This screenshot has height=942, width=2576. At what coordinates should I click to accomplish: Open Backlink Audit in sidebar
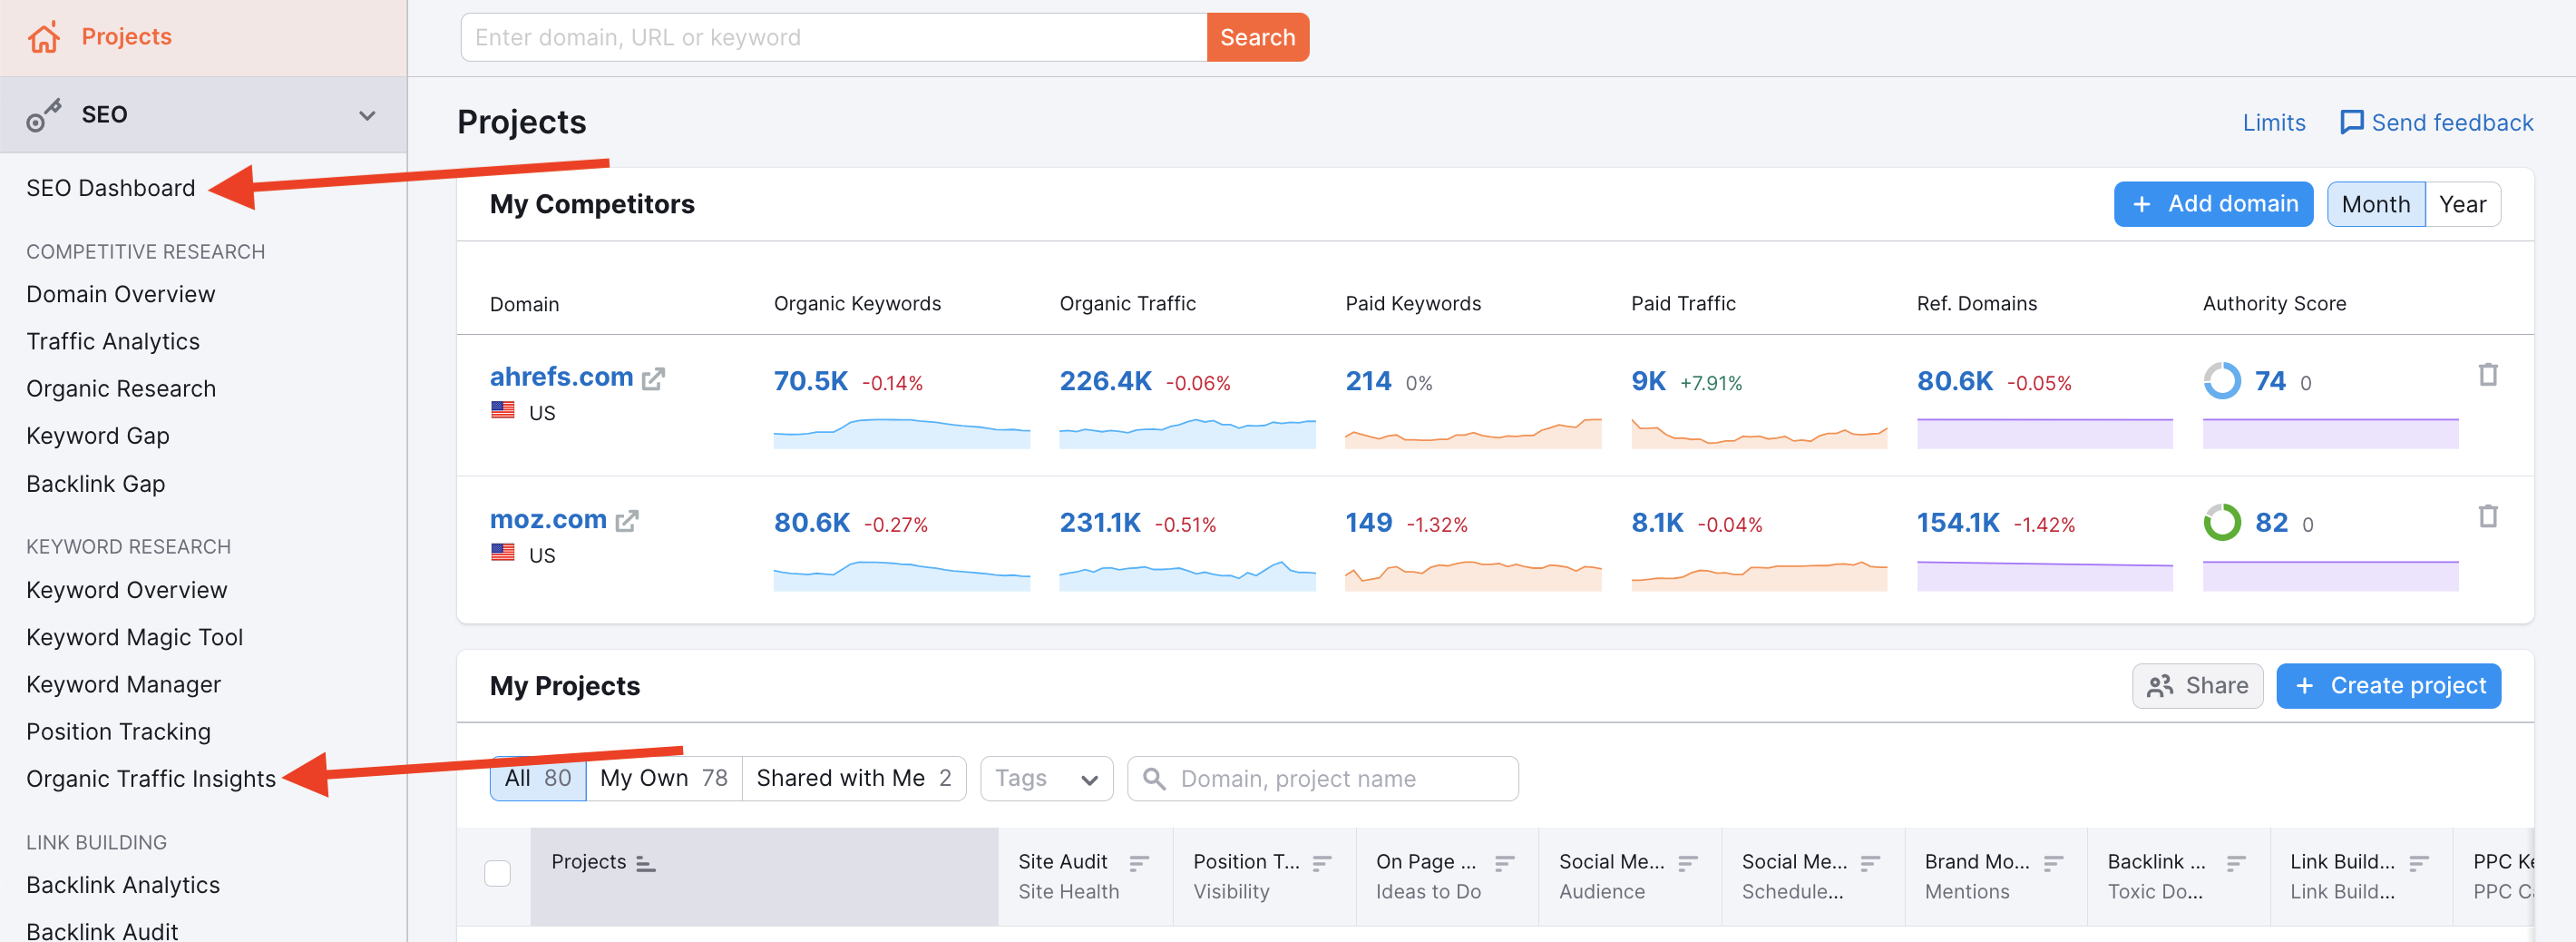click(x=102, y=930)
